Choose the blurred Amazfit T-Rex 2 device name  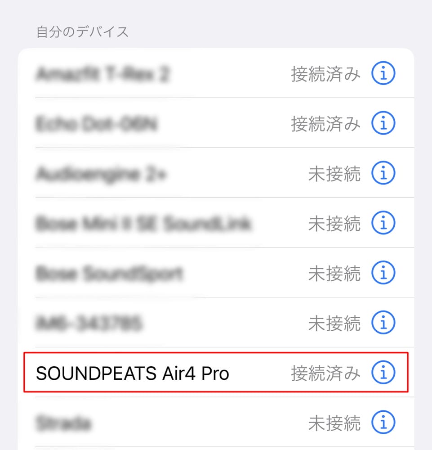click(x=102, y=73)
